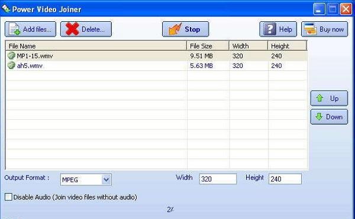Click the Add files button
Screen dimensions: 355x219
coord(30,29)
